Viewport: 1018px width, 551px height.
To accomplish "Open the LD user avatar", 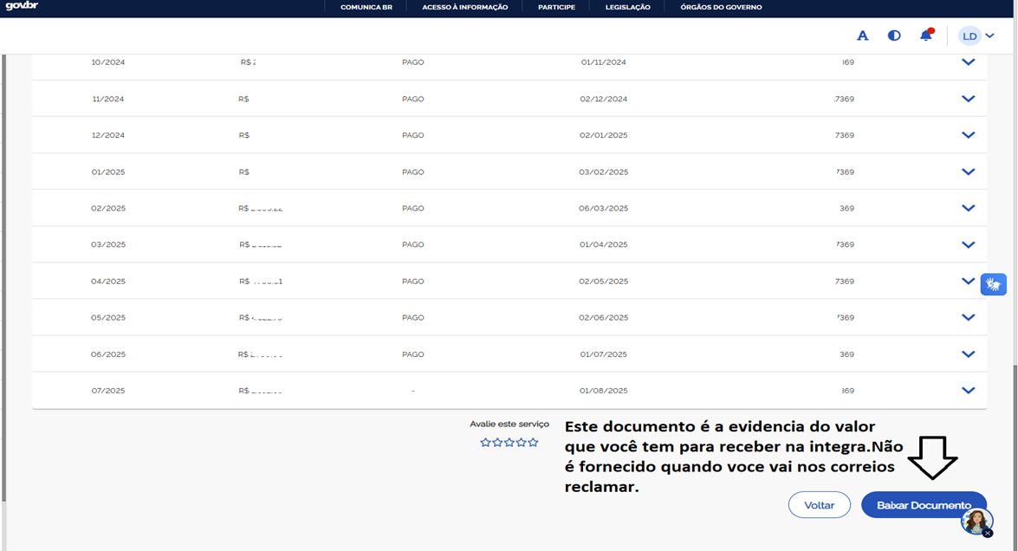I will [969, 36].
